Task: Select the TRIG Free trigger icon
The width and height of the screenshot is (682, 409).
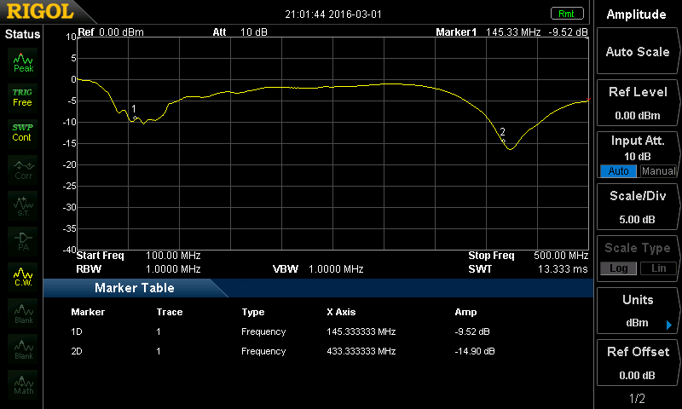Action: (x=22, y=96)
